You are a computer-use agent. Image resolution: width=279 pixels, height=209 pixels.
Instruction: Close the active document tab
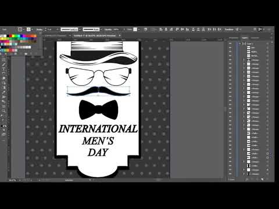pos(120,35)
